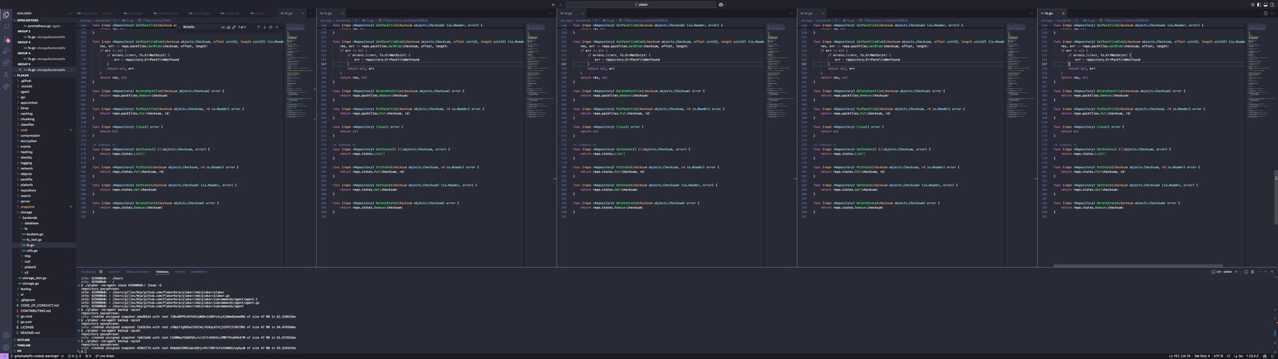Open the Testing flask icon view

pyautogui.click(x=6, y=75)
